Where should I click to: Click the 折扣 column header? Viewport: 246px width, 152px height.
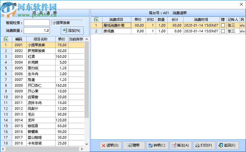pyautogui.click(x=150, y=19)
